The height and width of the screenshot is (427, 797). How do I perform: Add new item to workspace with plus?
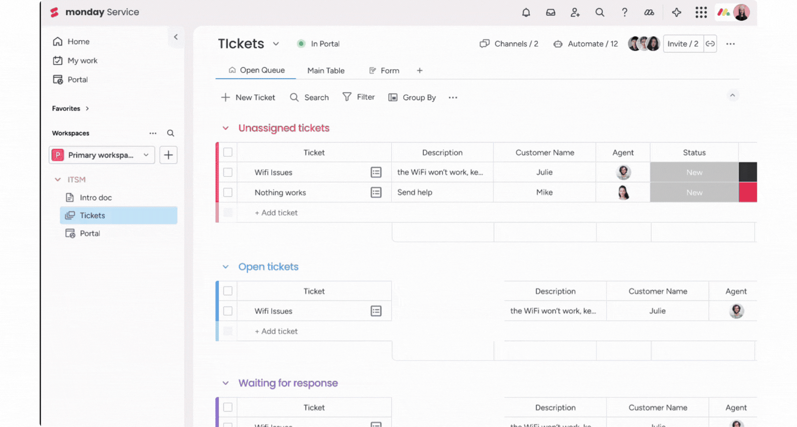click(168, 155)
